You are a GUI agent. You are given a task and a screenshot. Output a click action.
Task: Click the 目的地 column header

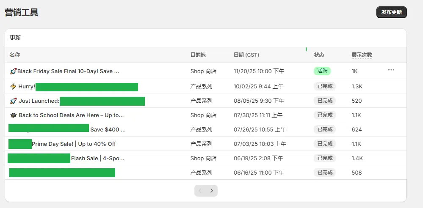[x=198, y=55]
